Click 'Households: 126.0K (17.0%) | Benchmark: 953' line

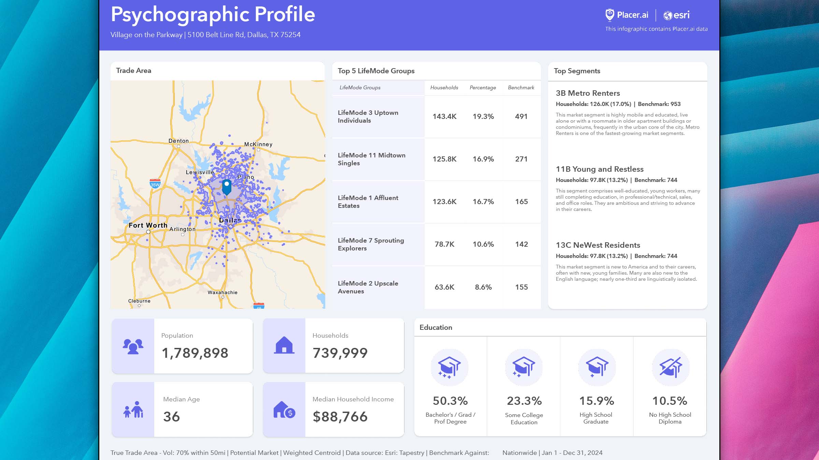tap(618, 104)
